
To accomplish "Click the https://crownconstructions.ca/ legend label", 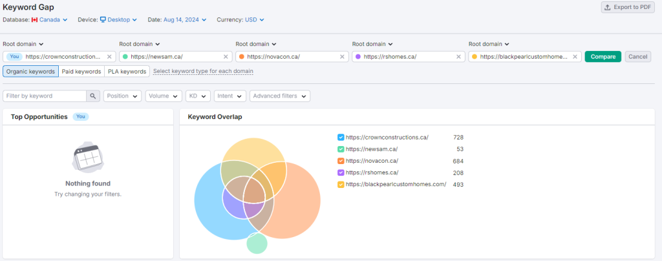I will [x=387, y=137].
